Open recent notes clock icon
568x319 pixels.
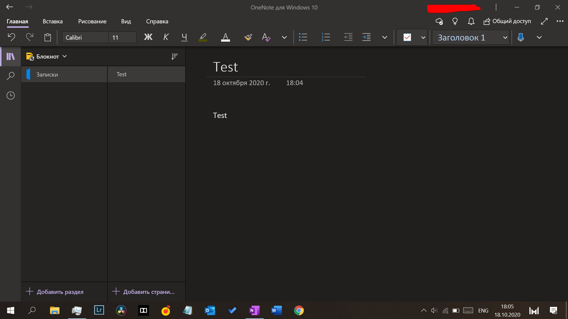point(11,95)
